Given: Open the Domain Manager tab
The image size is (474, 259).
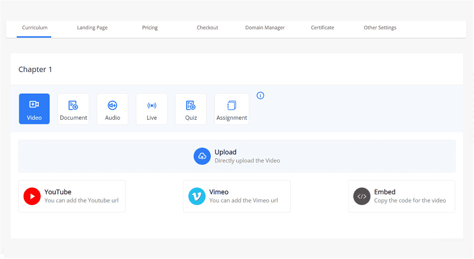Looking at the screenshot, I should pyautogui.click(x=264, y=27).
